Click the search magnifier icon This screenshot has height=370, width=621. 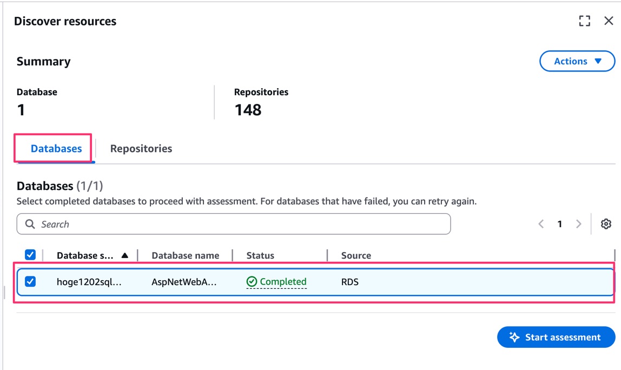[30, 224]
